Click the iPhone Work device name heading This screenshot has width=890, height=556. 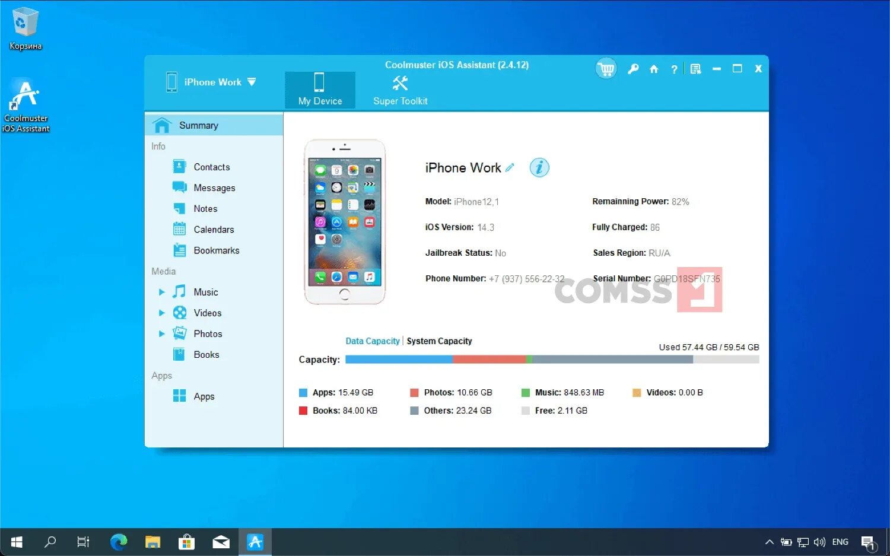pyautogui.click(x=463, y=168)
